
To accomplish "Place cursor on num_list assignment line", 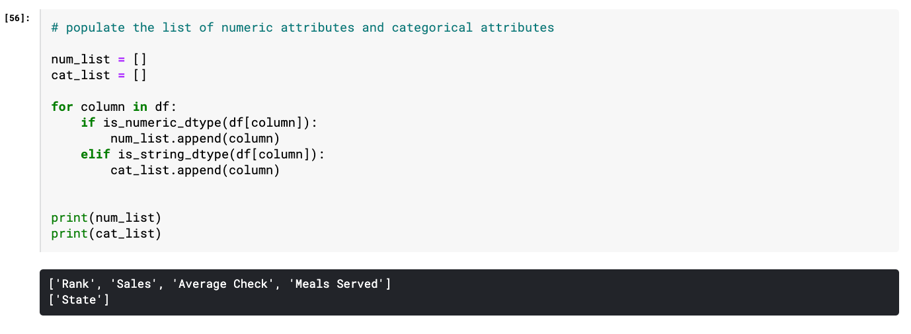I will pyautogui.click(x=99, y=59).
